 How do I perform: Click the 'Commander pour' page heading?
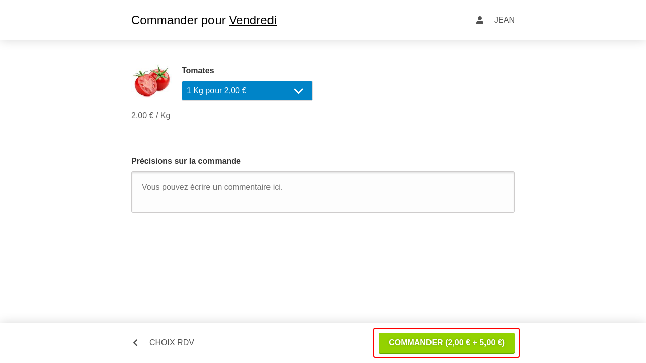point(178,20)
